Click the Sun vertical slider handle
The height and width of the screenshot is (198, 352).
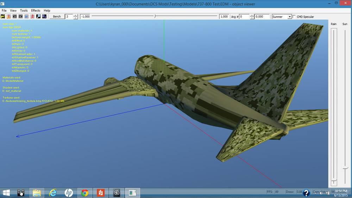pos(345,168)
